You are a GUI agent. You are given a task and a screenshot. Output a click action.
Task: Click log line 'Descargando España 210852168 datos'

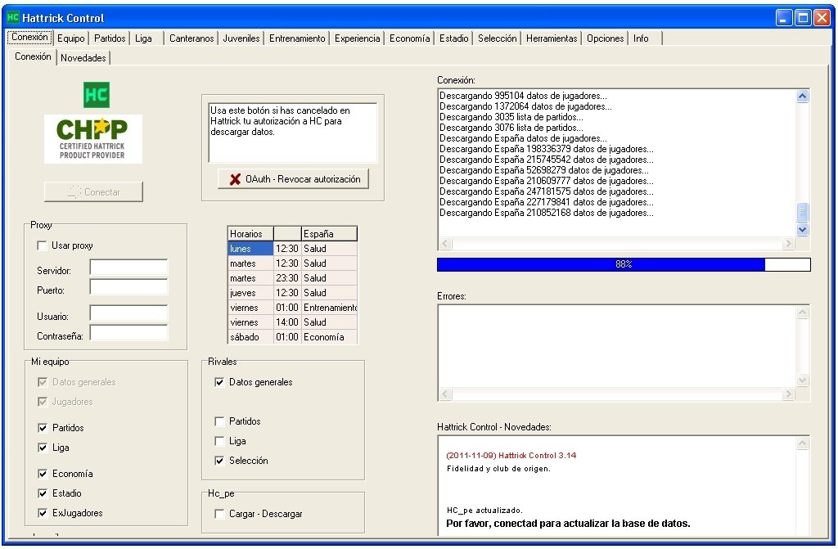[546, 213]
